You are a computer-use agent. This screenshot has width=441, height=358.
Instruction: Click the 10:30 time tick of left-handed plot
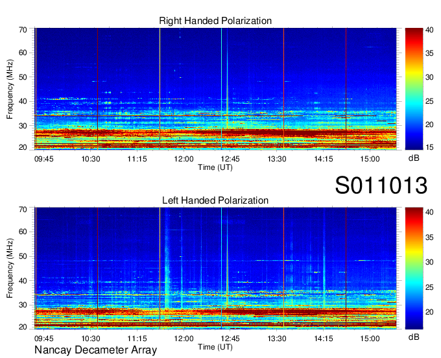pyautogui.click(x=91, y=339)
